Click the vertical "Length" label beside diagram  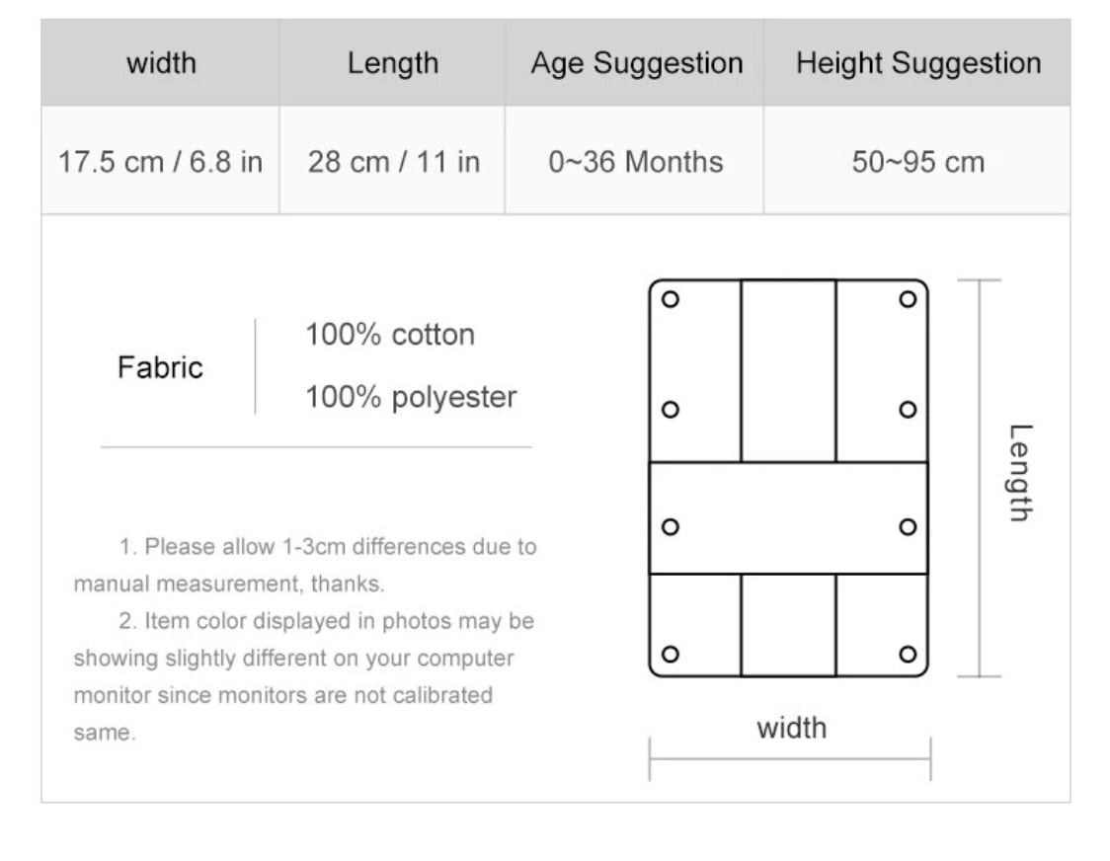1019,472
